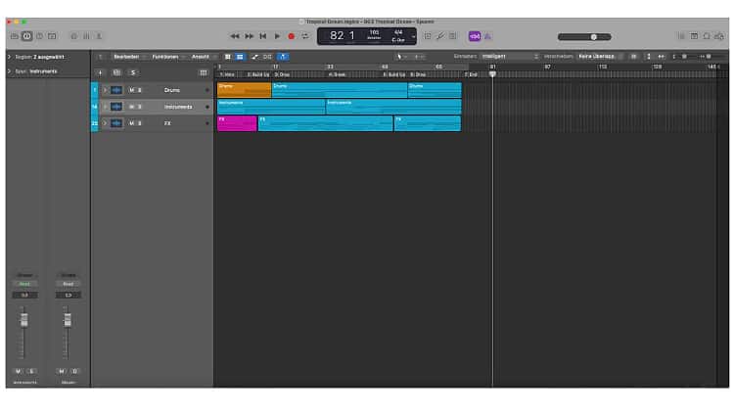This screenshot has width=734, height=413.
Task: Toggle Cycle mode in the transport bar
Action: (x=305, y=36)
